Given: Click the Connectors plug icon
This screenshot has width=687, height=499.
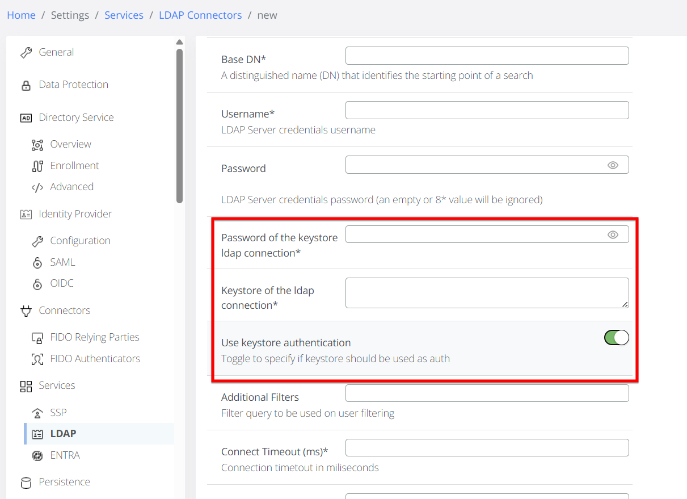Looking at the screenshot, I should pos(26,311).
